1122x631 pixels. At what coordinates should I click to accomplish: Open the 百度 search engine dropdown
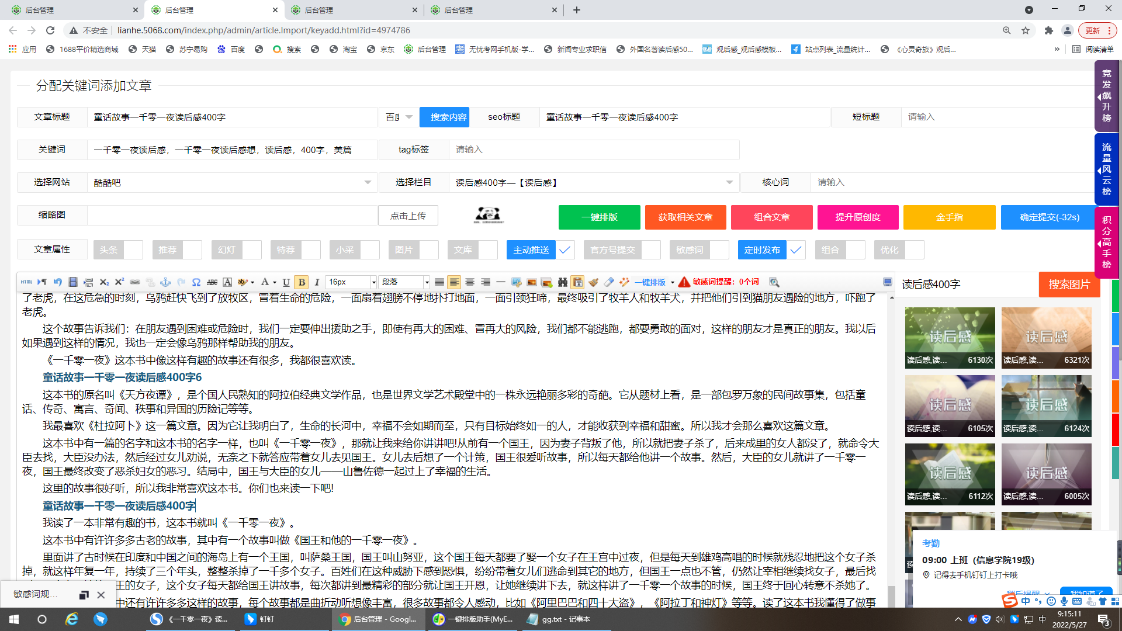coord(399,117)
